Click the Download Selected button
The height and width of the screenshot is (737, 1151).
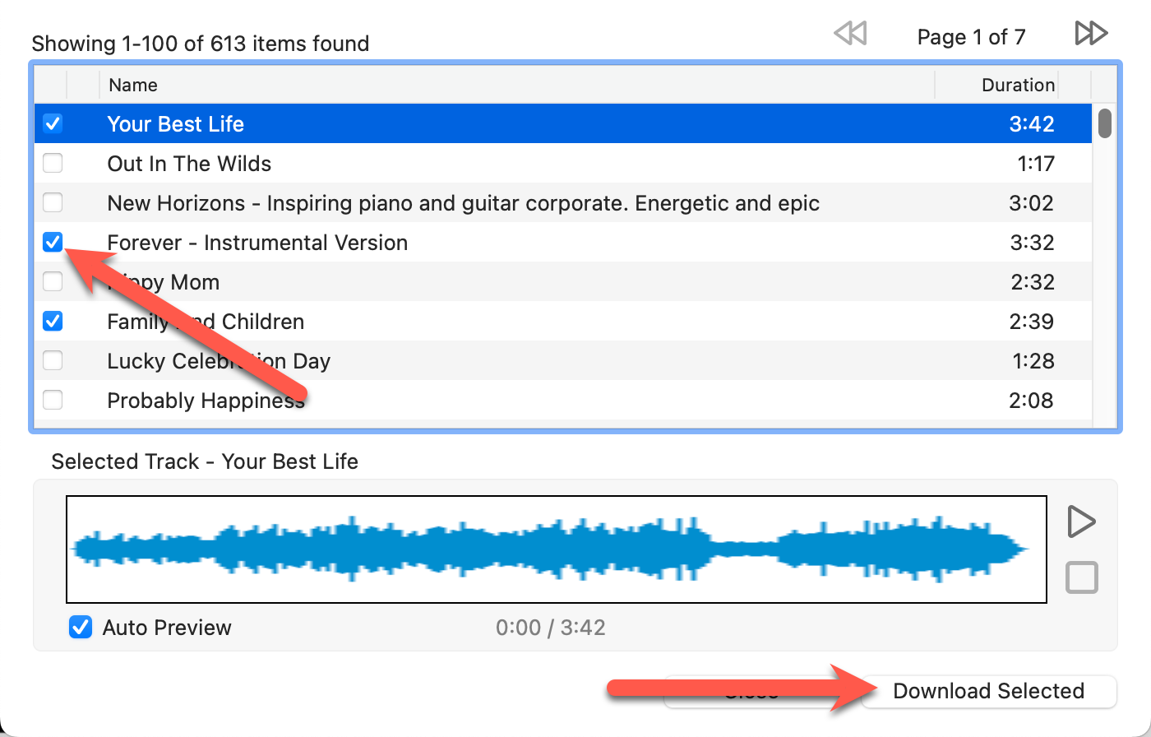pos(988,691)
